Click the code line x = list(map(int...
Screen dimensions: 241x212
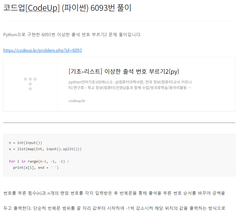point(45,149)
